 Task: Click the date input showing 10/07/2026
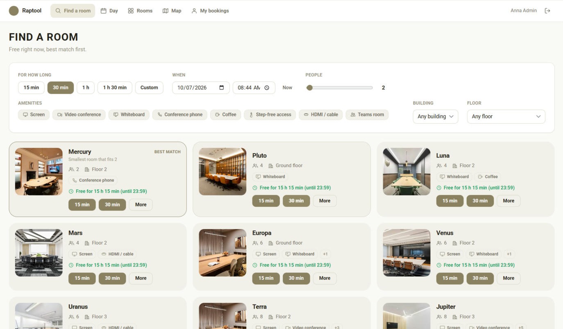[x=201, y=88]
